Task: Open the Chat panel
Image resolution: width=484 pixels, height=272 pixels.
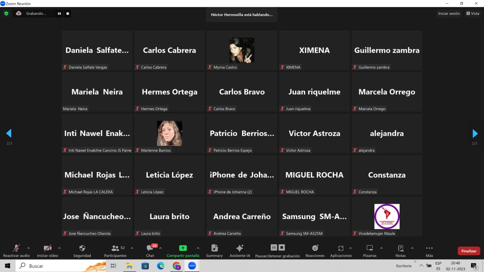Action: [x=150, y=251]
